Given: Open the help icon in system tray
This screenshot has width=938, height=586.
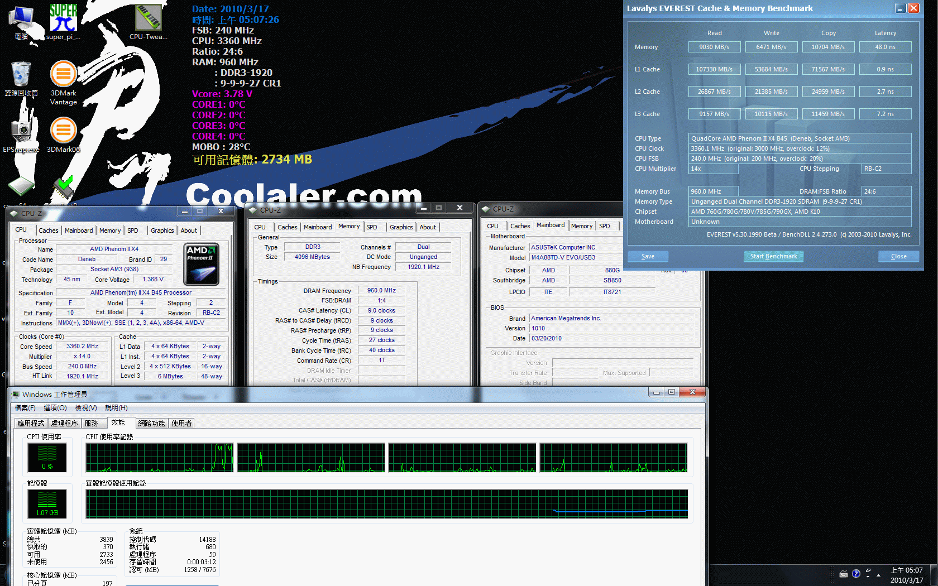Looking at the screenshot, I should [x=856, y=573].
